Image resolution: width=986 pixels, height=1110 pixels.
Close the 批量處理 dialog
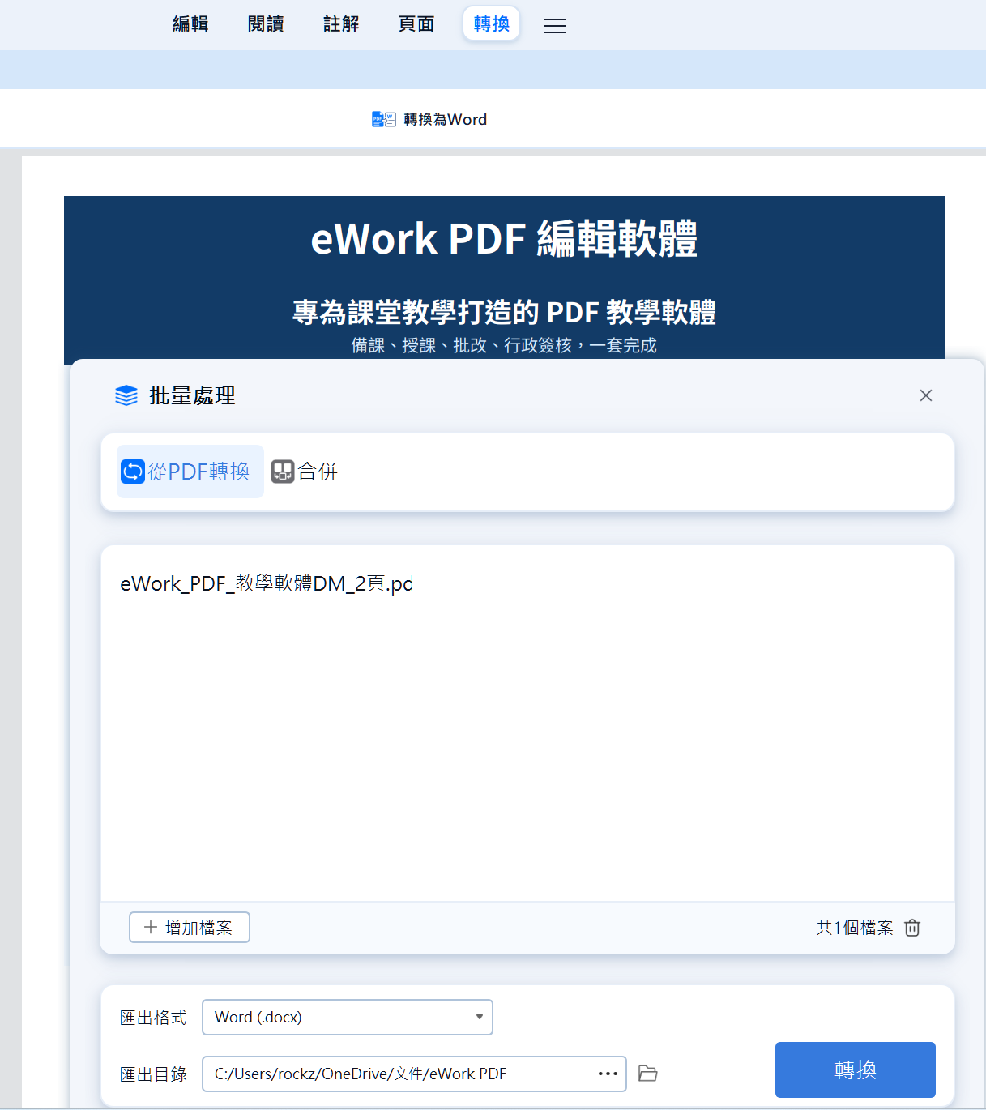926,395
